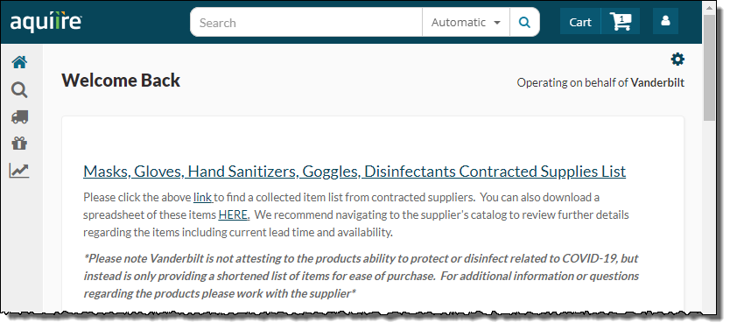Click the dropdown arrow beside Automatic
Image resolution: width=730 pixels, height=330 pixels.
click(497, 23)
